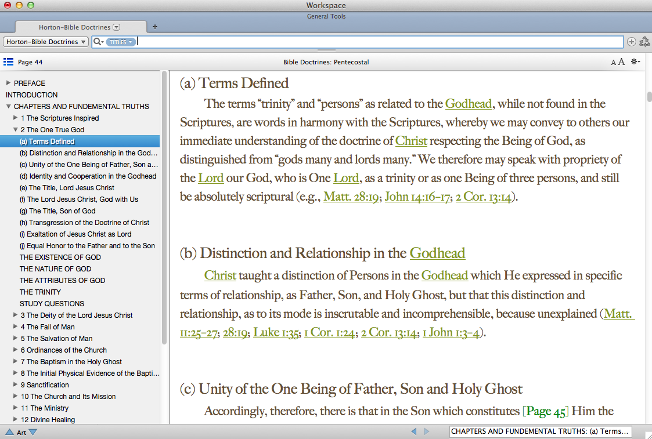
Task: Click in the search text field
Action: tap(377, 42)
